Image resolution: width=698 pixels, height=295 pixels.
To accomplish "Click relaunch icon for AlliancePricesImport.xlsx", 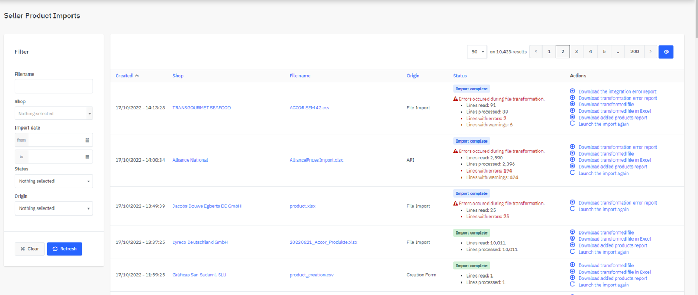I will (573, 173).
